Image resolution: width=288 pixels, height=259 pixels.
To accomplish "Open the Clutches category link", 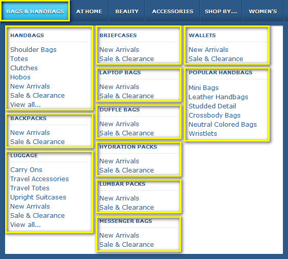I will (24, 68).
